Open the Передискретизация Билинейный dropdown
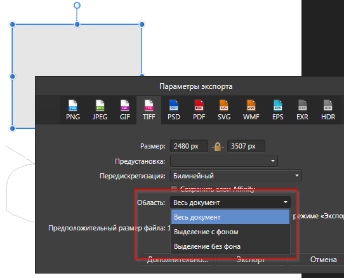This screenshot has height=278, width=344. 236,176
